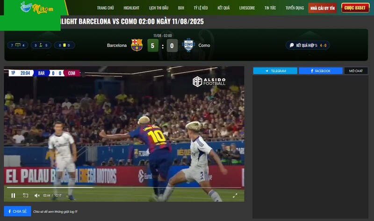The height and width of the screenshot is (221, 374).
Task: Open the TUYỂN DỤNG menu item
Action: click(295, 8)
